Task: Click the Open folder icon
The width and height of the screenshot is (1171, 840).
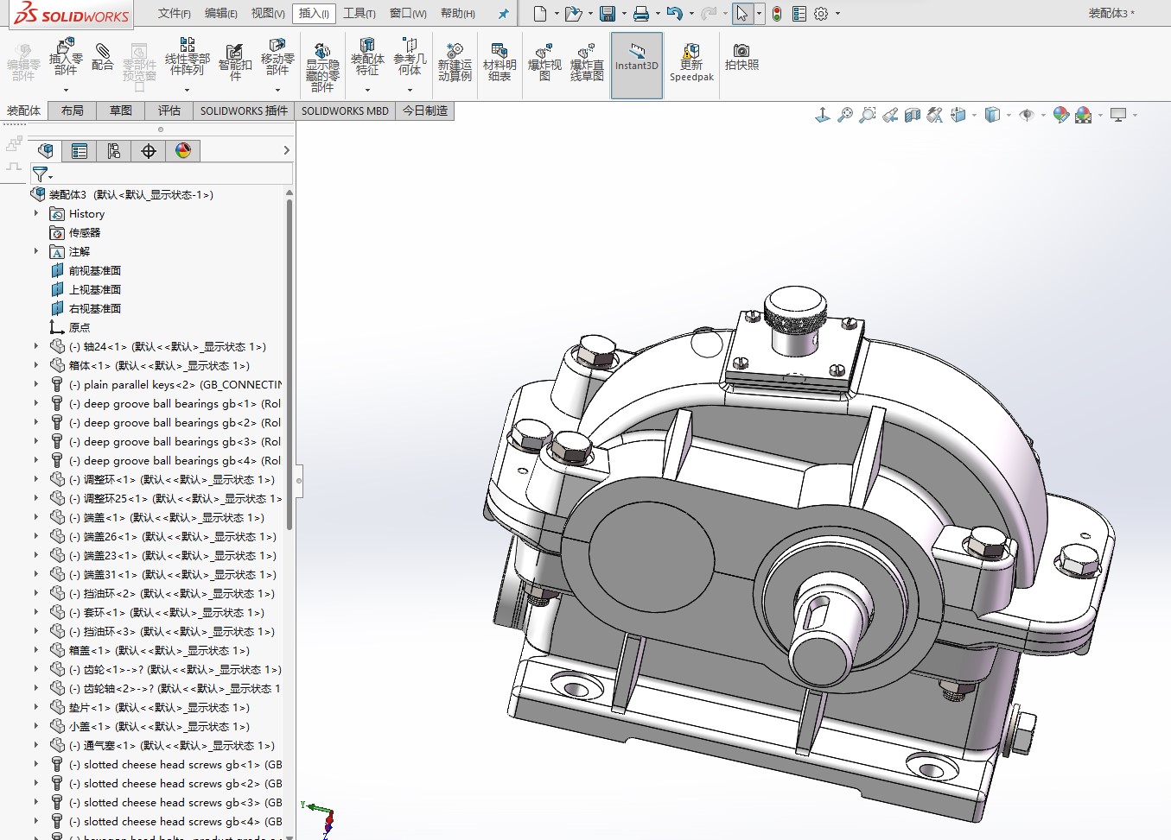Action: point(573,14)
